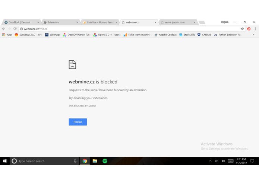Image resolution: width=259 pixels, height=184 pixels.
Task: Click the "webmine.cz is blocked" heading
Action: pyautogui.click(x=93, y=82)
